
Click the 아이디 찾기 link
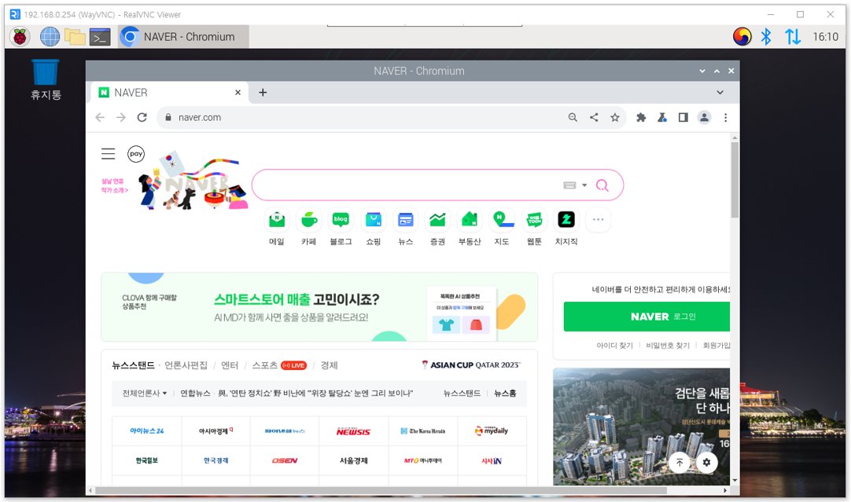coord(614,346)
